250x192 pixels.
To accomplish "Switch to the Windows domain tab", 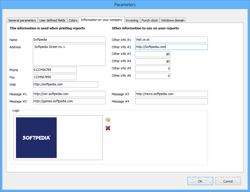I will (173, 20).
